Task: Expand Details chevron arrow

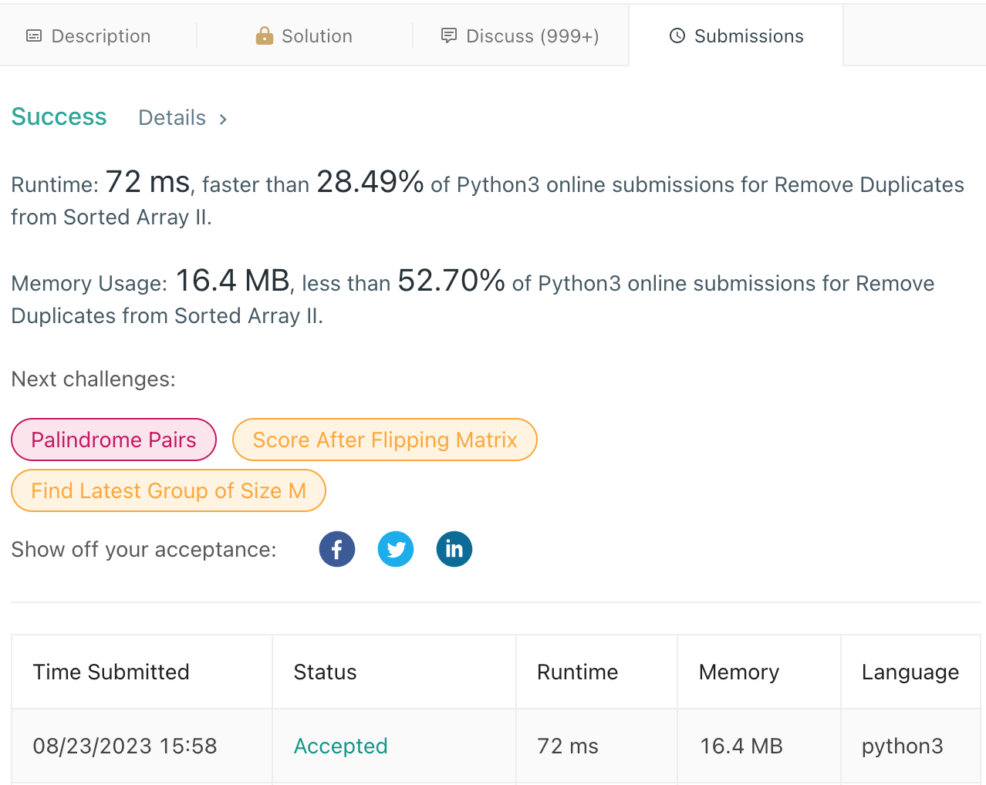Action: click(223, 119)
